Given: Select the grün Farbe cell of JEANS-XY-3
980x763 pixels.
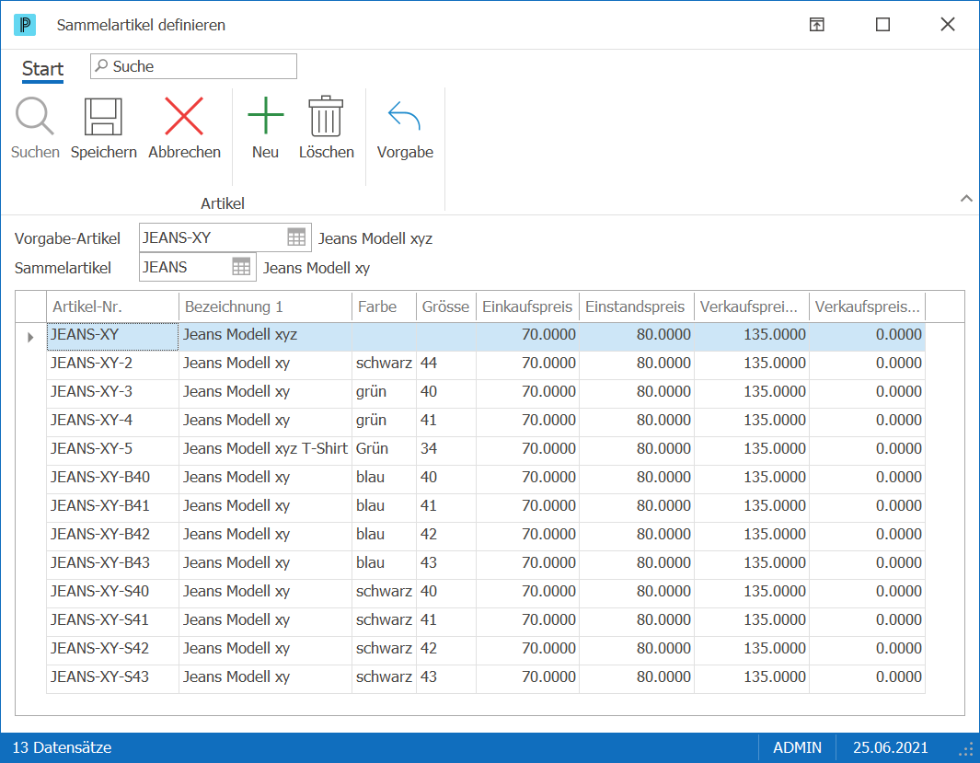Looking at the screenshot, I should pos(384,392).
